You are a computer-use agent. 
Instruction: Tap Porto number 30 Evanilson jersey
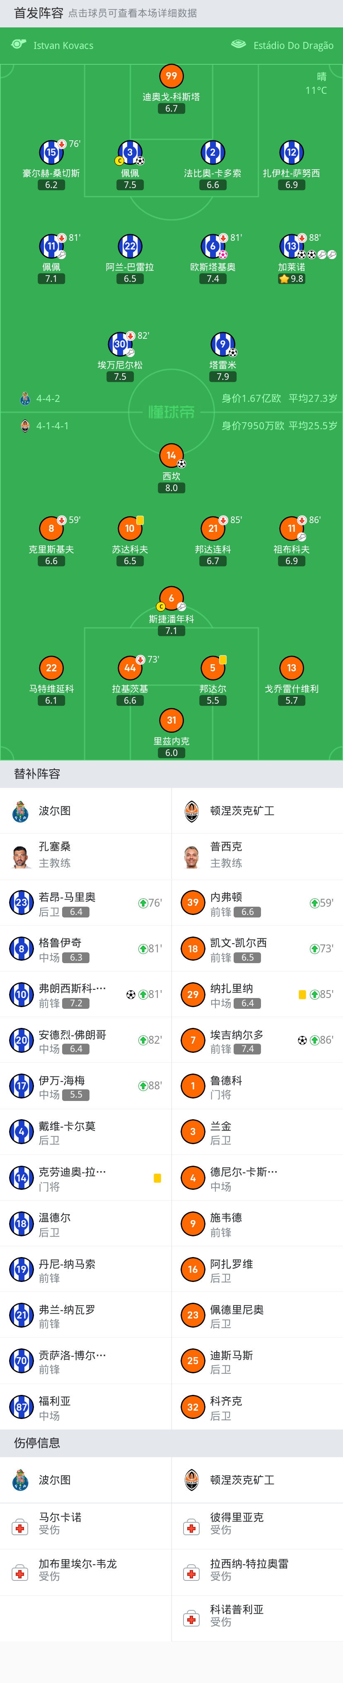click(120, 344)
